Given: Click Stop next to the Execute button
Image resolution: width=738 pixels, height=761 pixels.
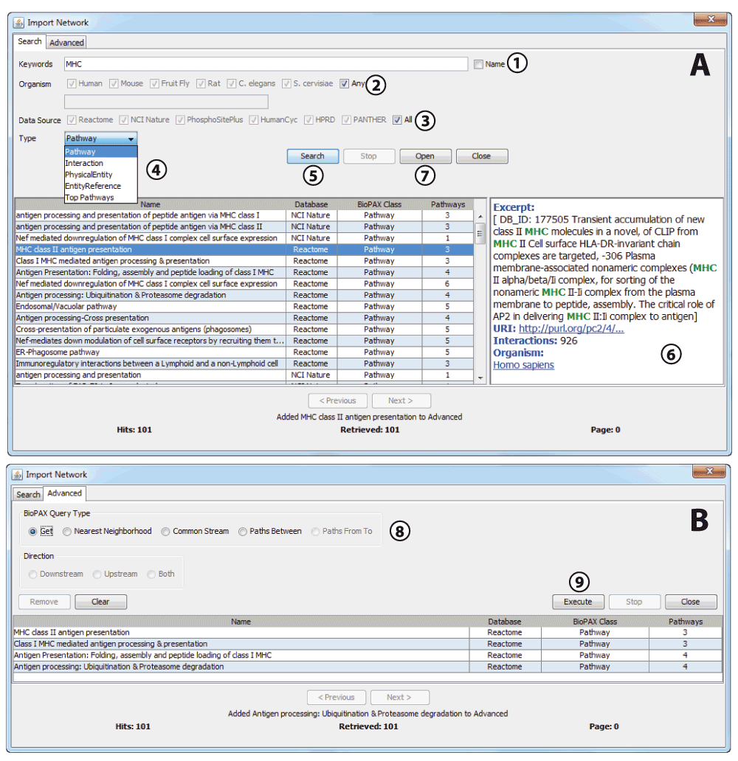Looking at the screenshot, I should tap(634, 602).
